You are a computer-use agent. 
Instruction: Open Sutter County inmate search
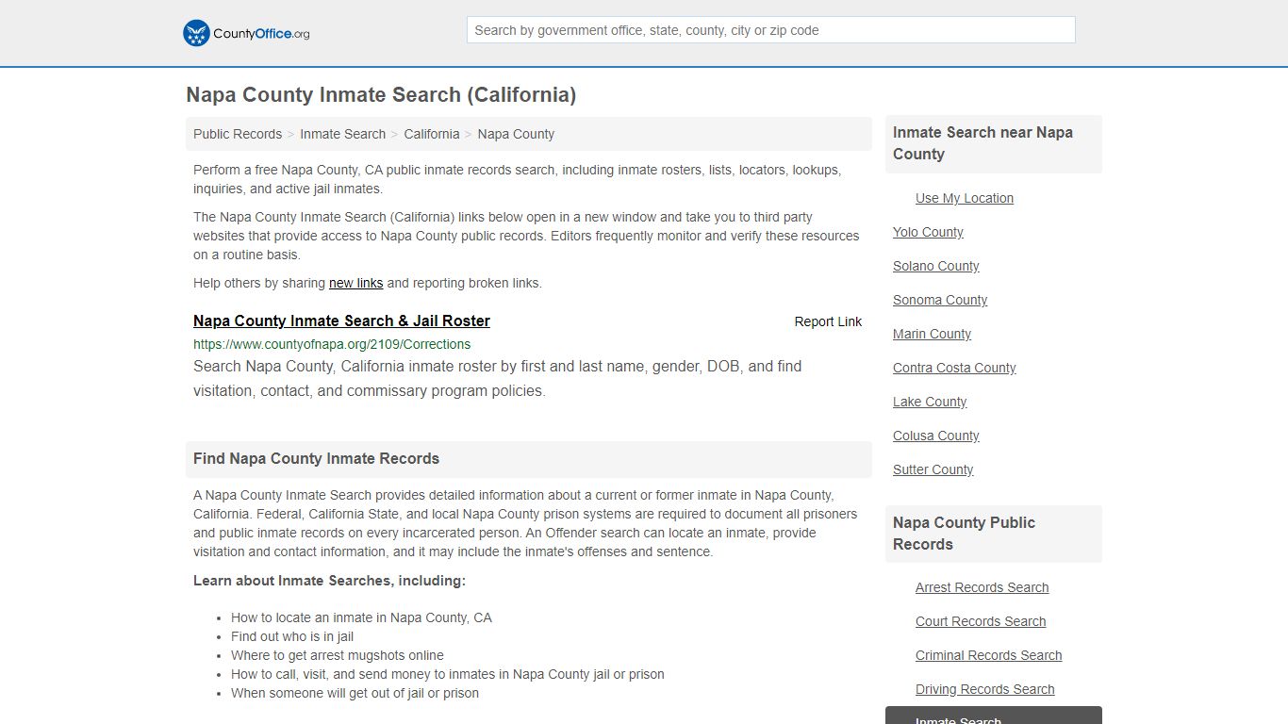click(x=933, y=469)
